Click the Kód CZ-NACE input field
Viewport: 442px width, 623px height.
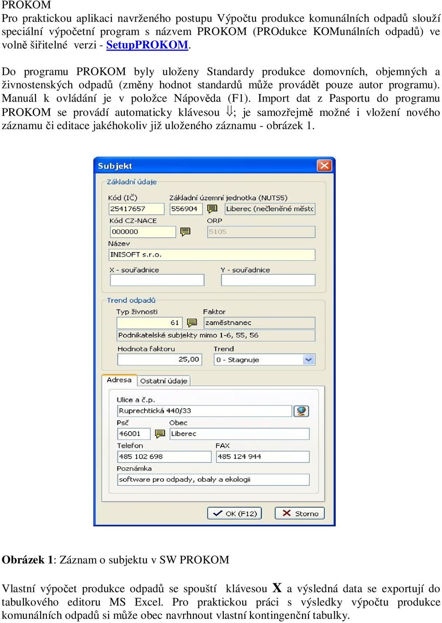[x=142, y=232]
